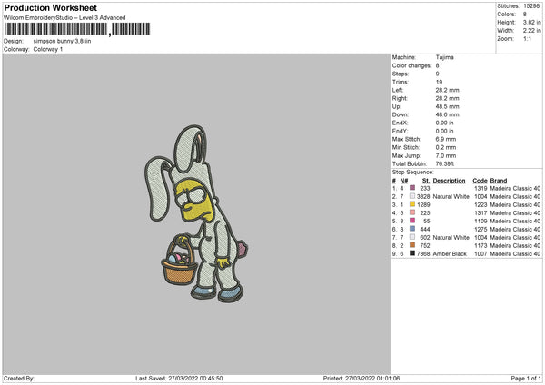Click the barcode under the worksheet title

[77, 29]
